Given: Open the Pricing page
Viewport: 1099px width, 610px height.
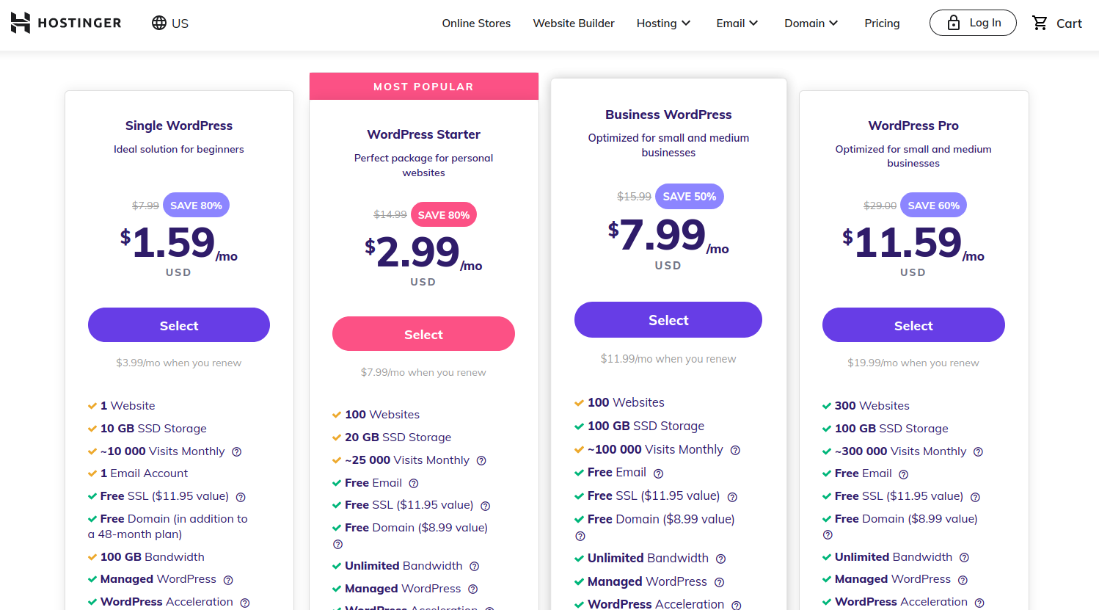Looking at the screenshot, I should click(882, 23).
